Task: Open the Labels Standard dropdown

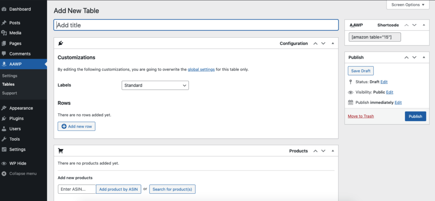Action: [x=155, y=85]
